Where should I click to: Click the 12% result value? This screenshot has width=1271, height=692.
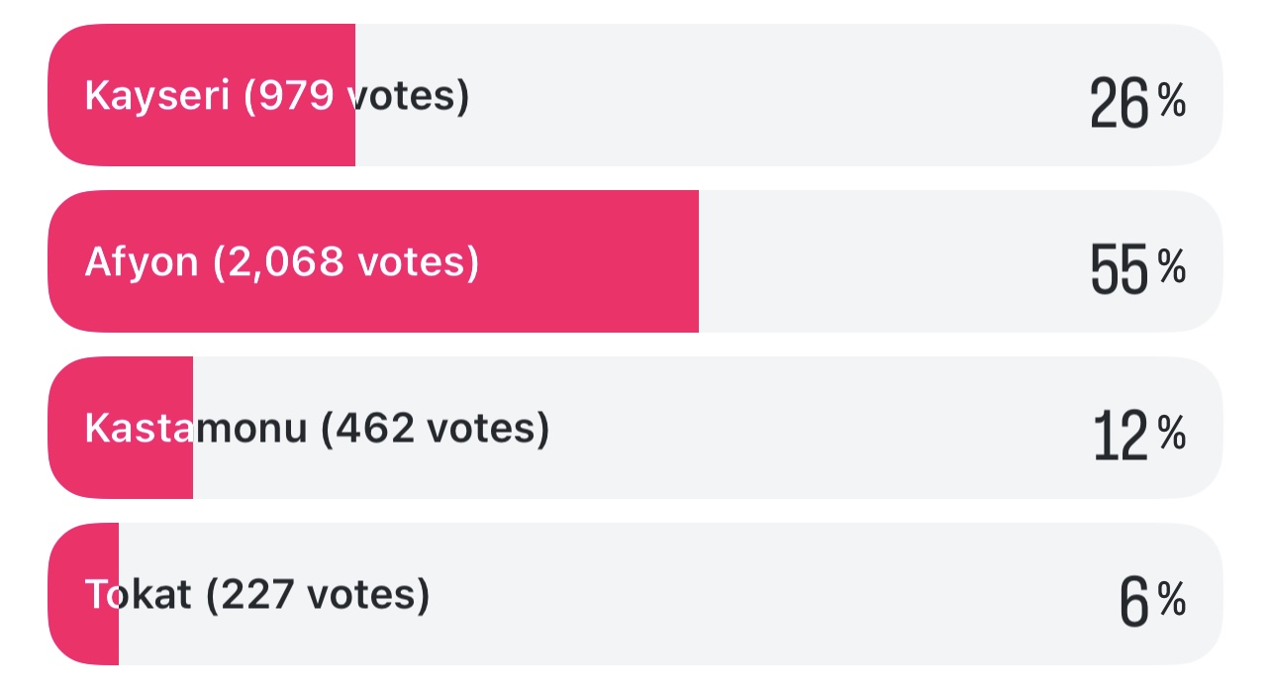point(1139,435)
